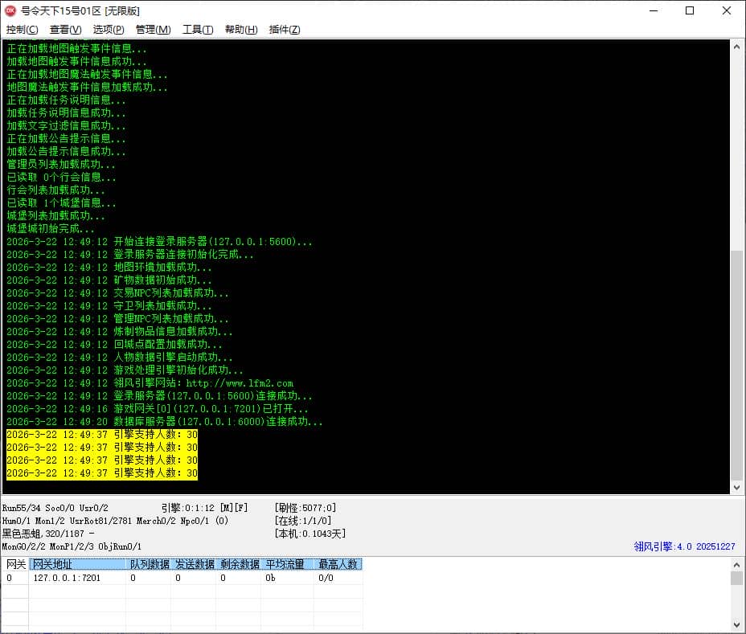
Task: Open the 插件(Z) menu
Action: point(285,30)
